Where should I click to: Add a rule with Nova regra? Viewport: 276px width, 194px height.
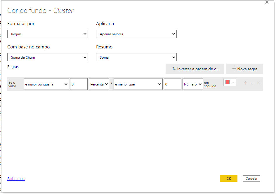pos(245,69)
